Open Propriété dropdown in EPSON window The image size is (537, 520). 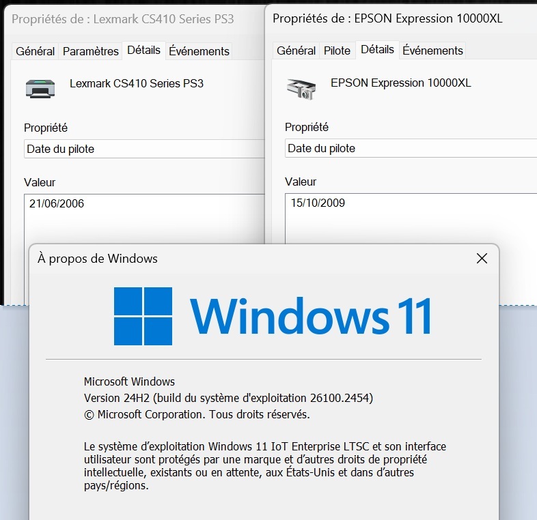[x=411, y=148]
